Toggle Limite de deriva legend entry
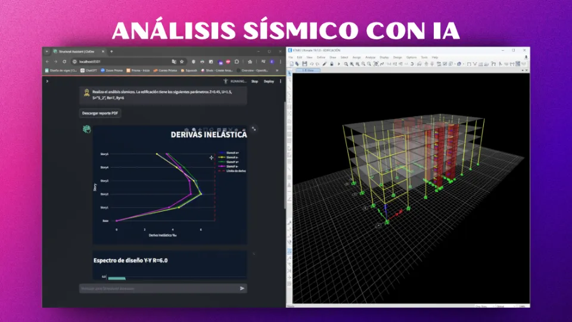Viewport: 572px width, 322px height. (232, 171)
